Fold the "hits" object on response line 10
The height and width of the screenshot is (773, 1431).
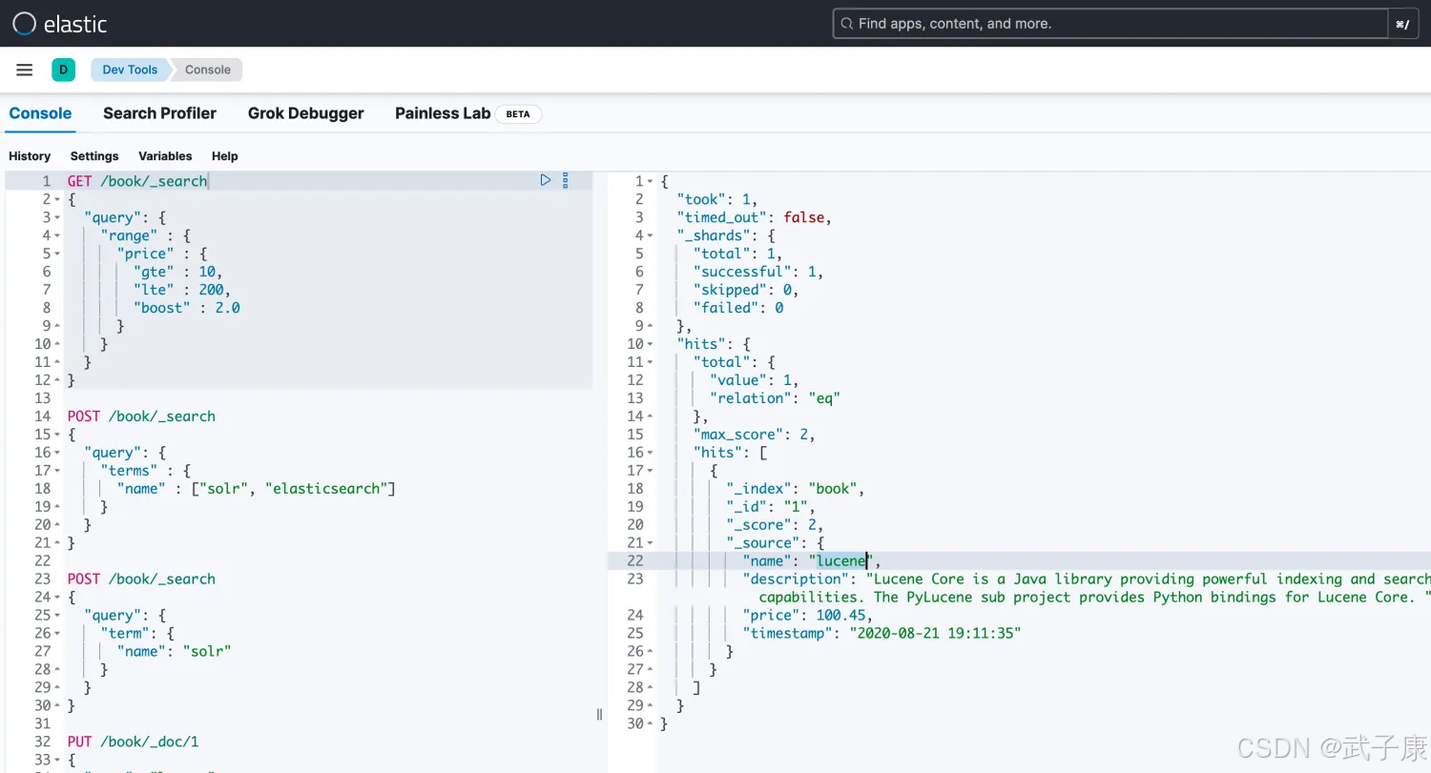tap(651, 344)
